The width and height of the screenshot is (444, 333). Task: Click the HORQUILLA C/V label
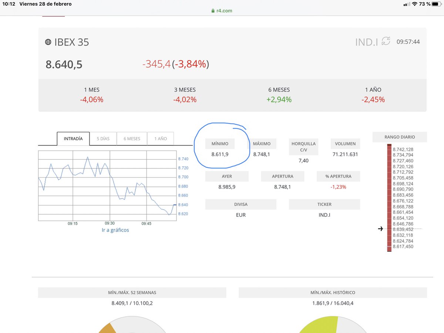point(303,147)
